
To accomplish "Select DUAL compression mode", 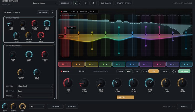I will [x=129, y=71].
